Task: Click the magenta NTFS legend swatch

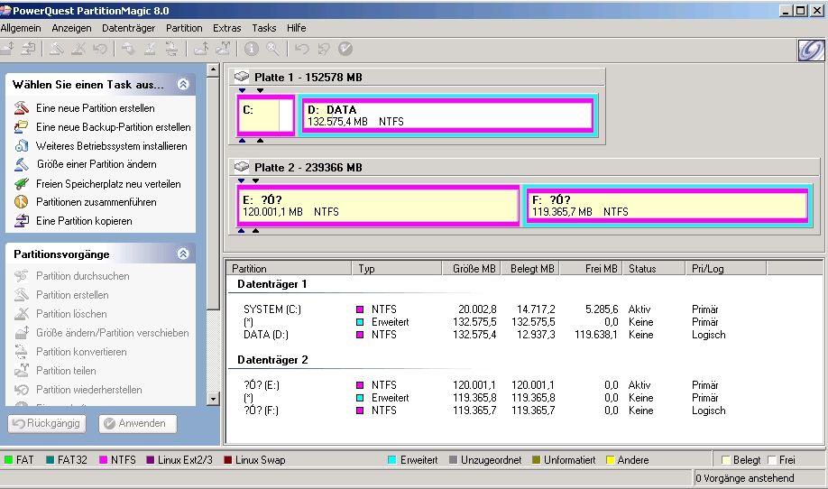Action: click(x=103, y=460)
